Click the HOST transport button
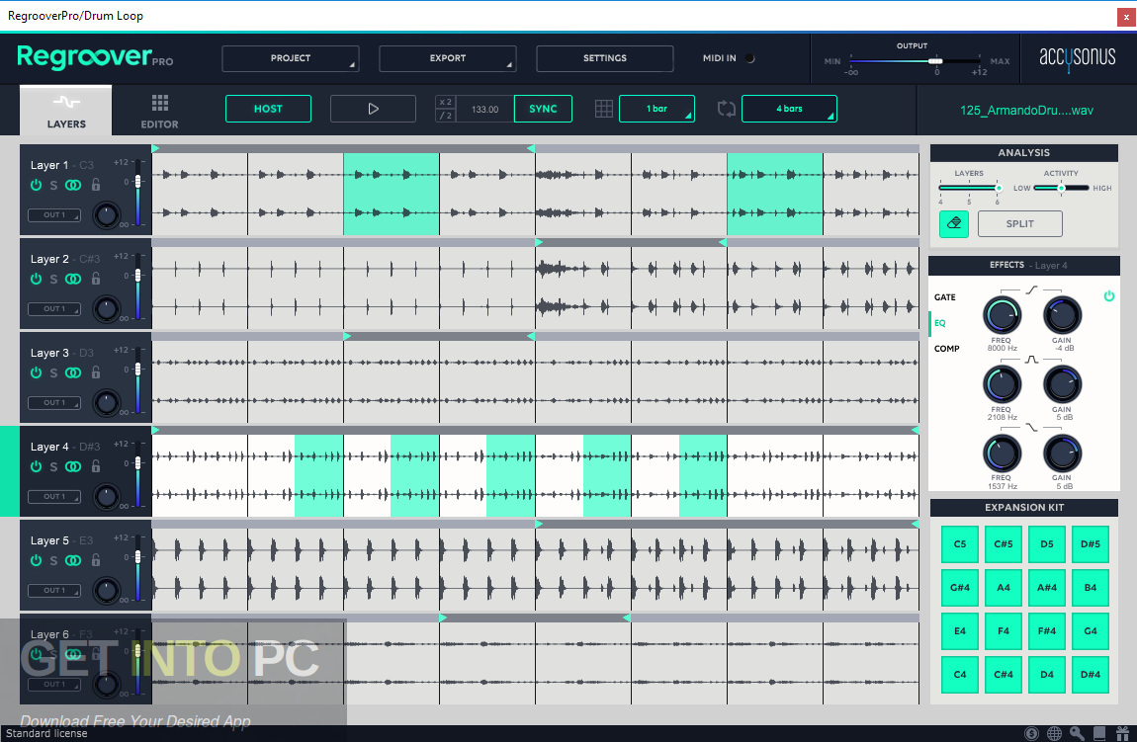 (x=268, y=109)
